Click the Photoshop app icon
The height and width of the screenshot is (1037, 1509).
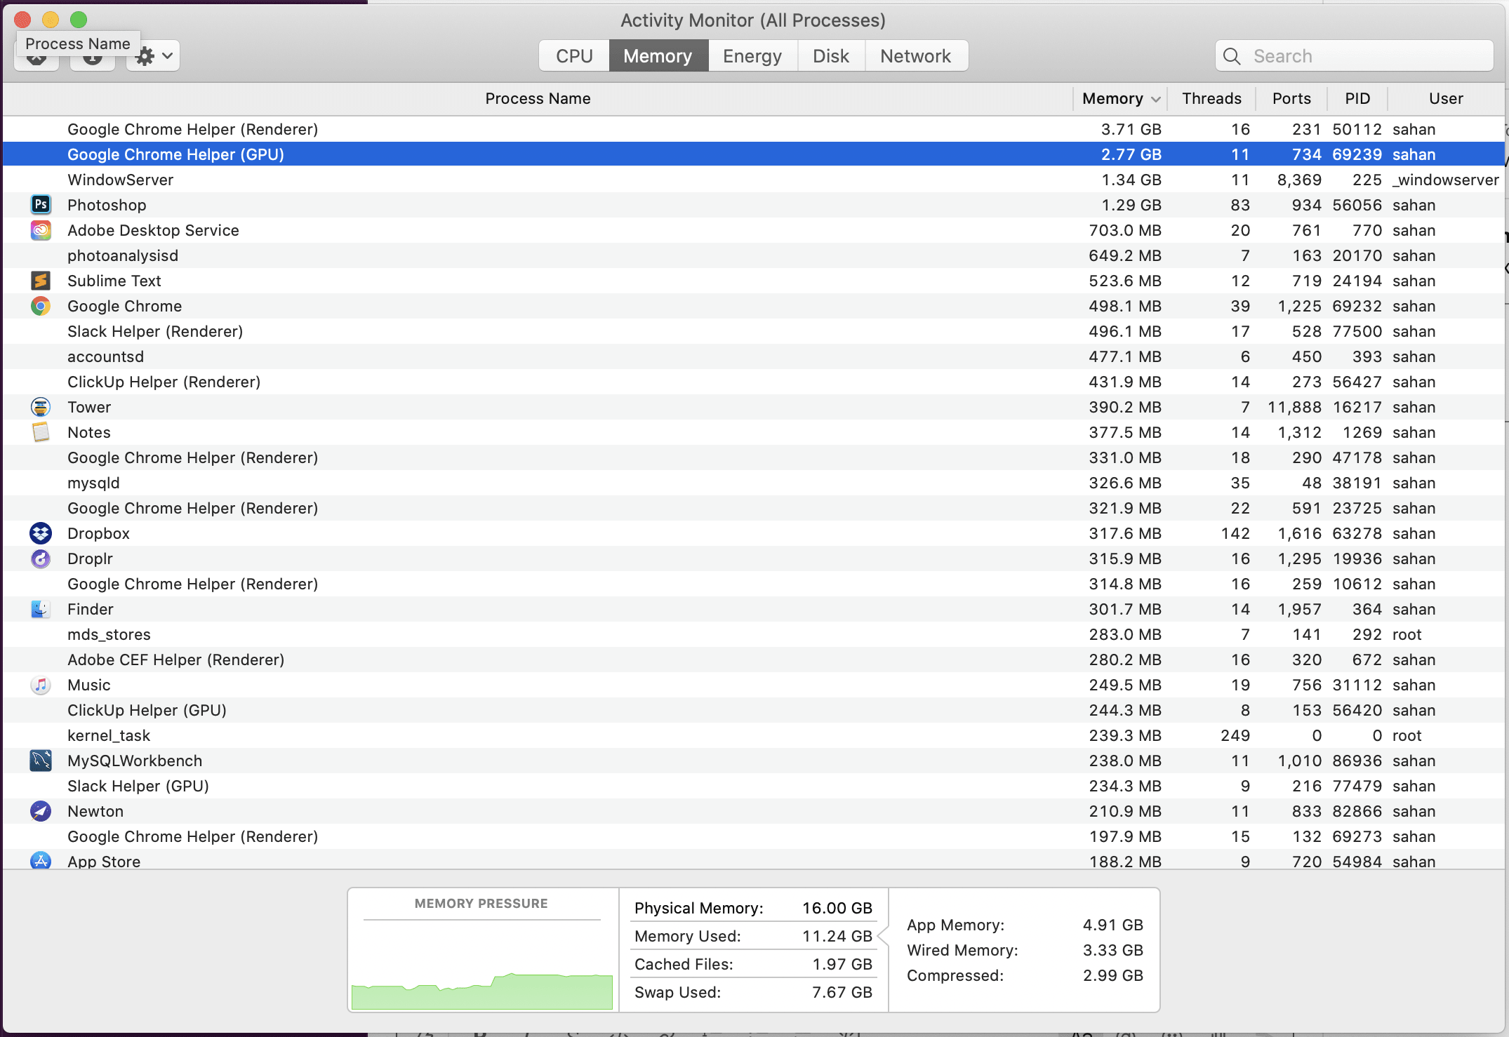coord(41,205)
